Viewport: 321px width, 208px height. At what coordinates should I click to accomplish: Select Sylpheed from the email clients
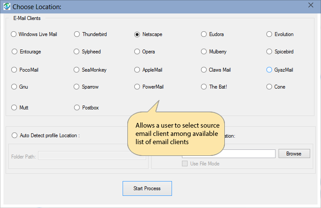(x=77, y=52)
